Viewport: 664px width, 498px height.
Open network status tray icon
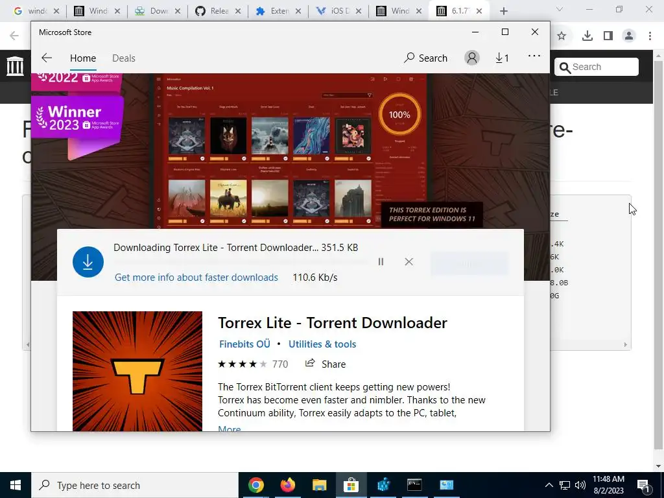pos(565,485)
